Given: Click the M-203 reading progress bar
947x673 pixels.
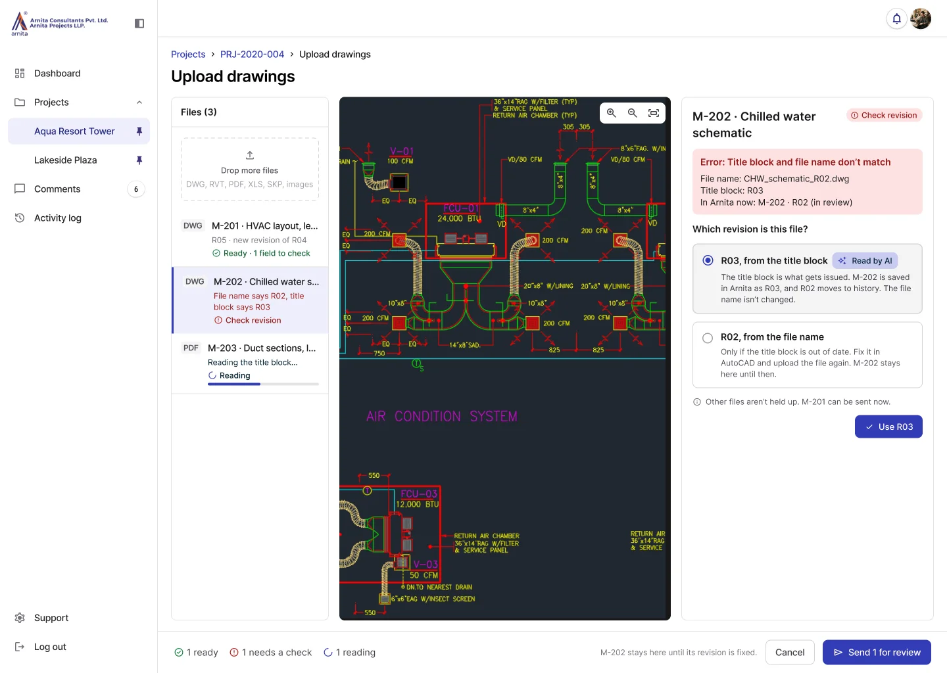Looking at the screenshot, I should pyautogui.click(x=263, y=384).
